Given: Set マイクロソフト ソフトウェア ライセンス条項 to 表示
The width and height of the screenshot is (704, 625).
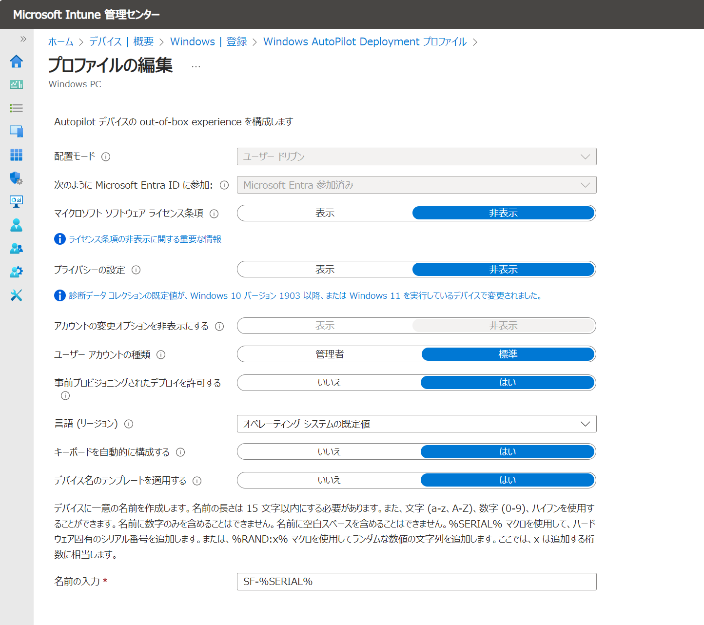Looking at the screenshot, I should click(324, 213).
